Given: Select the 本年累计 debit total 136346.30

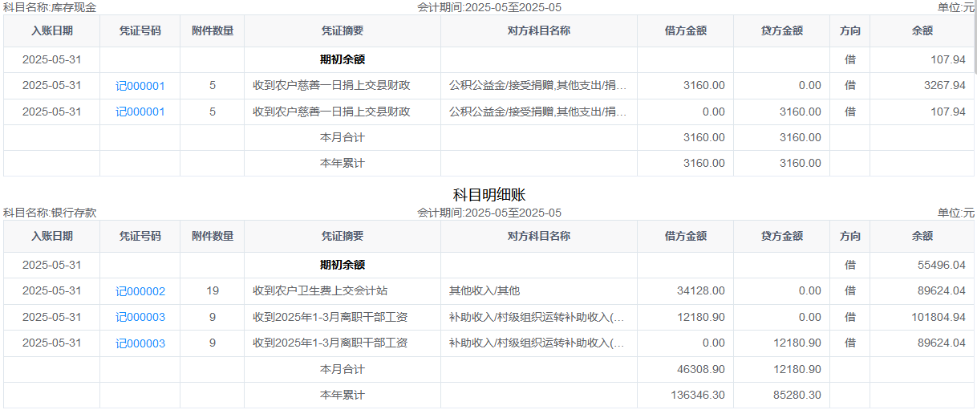Looking at the screenshot, I should pyautogui.click(x=697, y=395).
